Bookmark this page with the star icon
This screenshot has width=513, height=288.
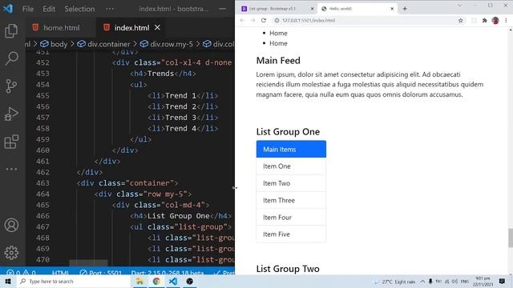(x=461, y=20)
